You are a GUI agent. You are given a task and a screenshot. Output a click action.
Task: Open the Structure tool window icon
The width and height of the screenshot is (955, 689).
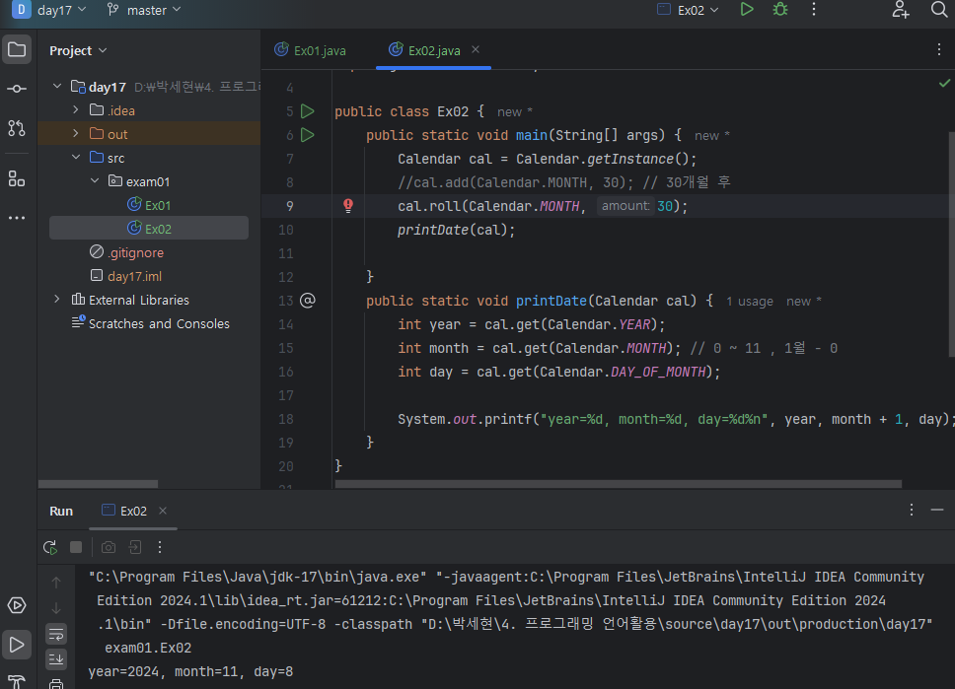point(17,178)
